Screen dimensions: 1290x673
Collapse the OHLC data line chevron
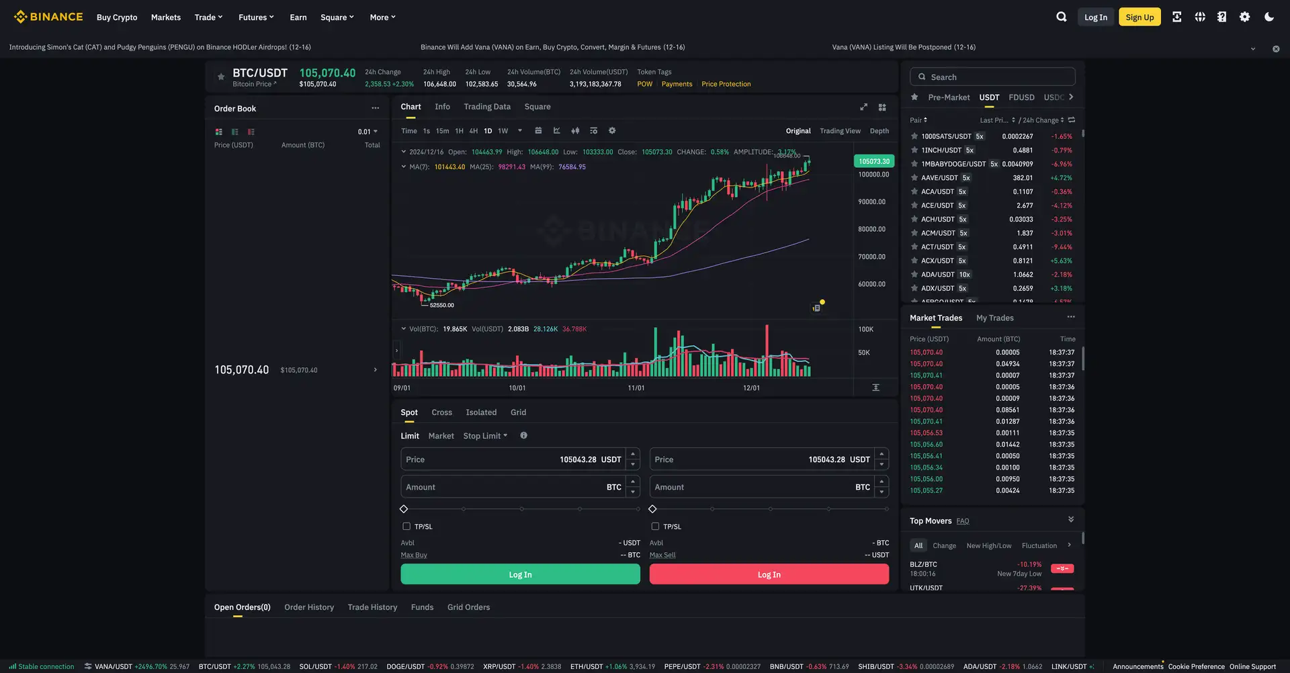tap(404, 152)
